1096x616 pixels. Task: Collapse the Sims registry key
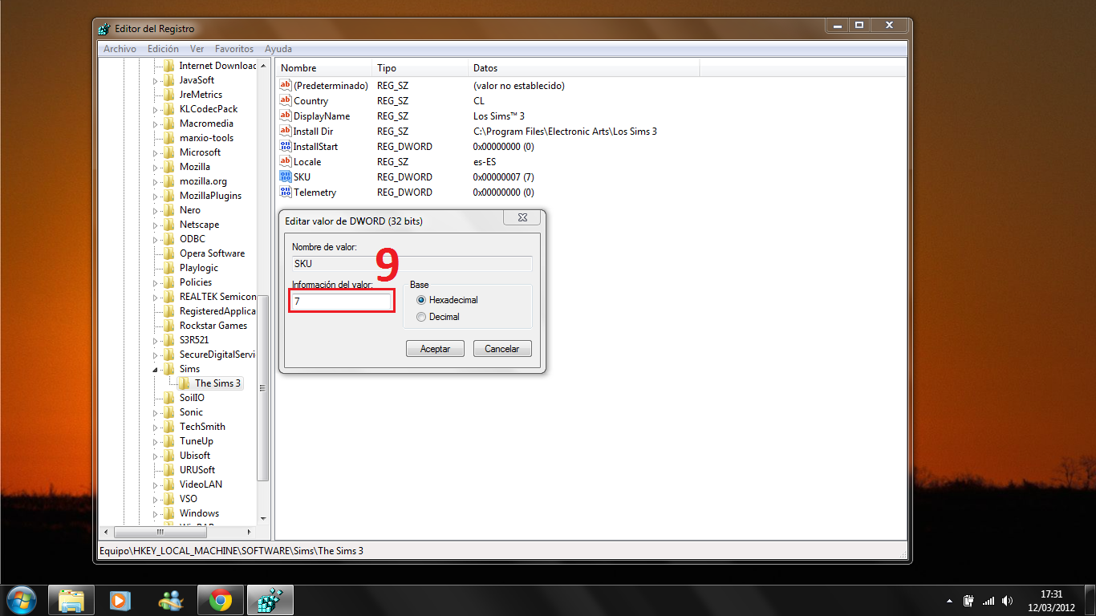pos(156,369)
